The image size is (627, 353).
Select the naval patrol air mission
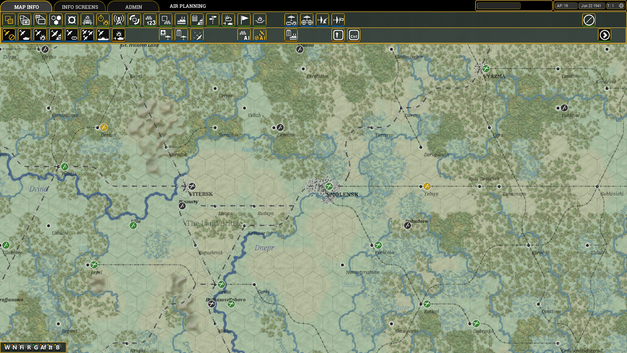103,35
